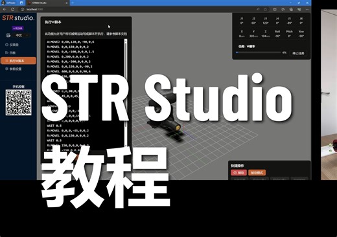Click the browser essentials heart icon

click(x=299, y=9)
